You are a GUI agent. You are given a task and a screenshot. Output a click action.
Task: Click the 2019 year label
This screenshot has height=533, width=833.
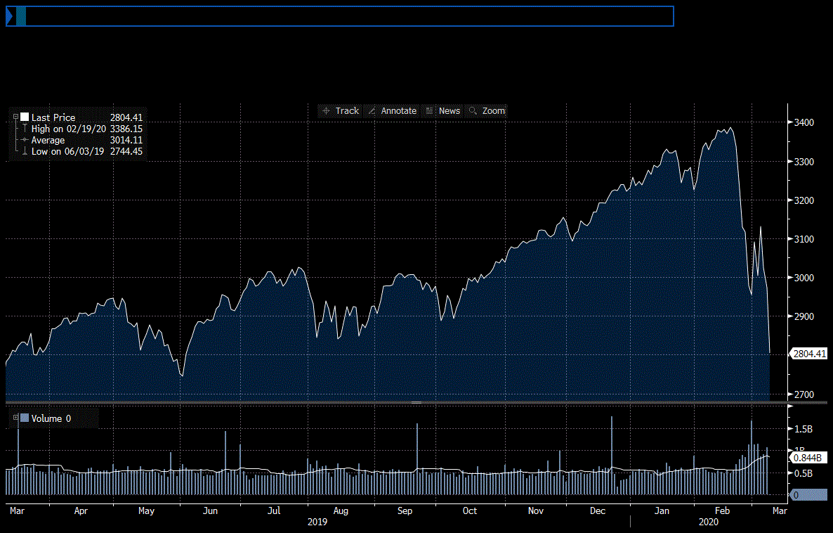point(317,522)
